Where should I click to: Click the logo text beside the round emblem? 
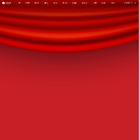[x=8, y=3]
